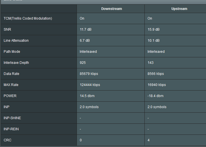Select the Line Attenuation row label
Viewport: 206px width, 147px height.
16,41
